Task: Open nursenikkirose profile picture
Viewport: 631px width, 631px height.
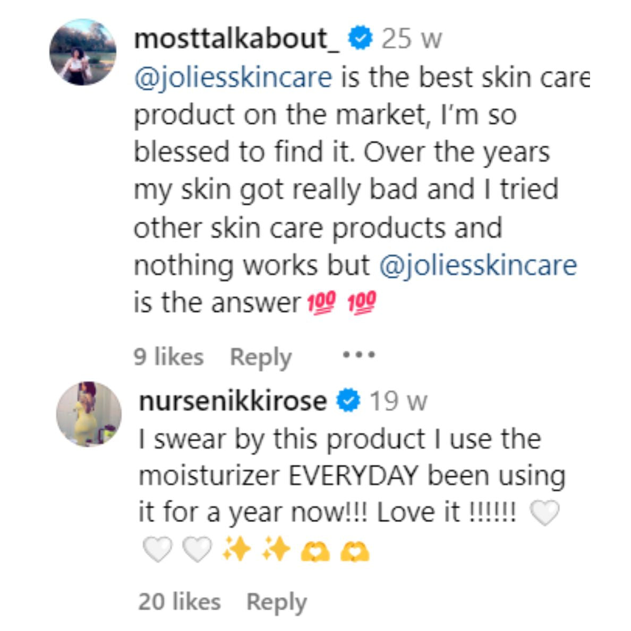Action: [x=89, y=414]
